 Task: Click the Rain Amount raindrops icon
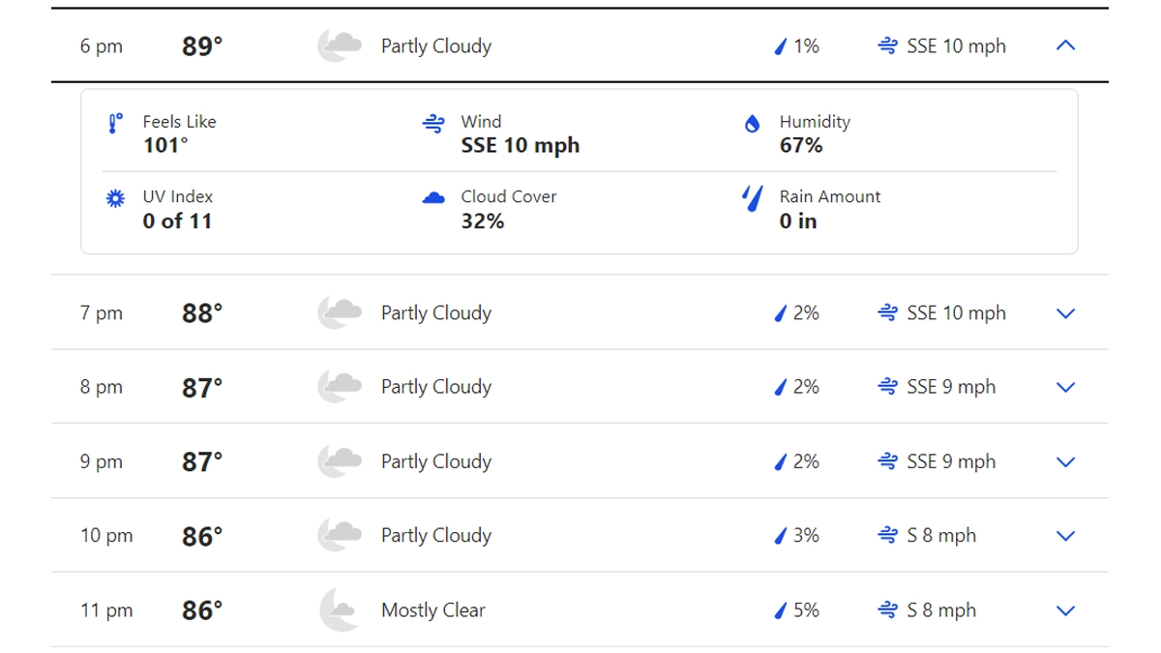(752, 198)
